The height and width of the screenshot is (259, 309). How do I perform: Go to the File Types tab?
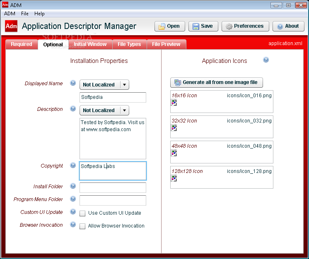click(x=129, y=44)
